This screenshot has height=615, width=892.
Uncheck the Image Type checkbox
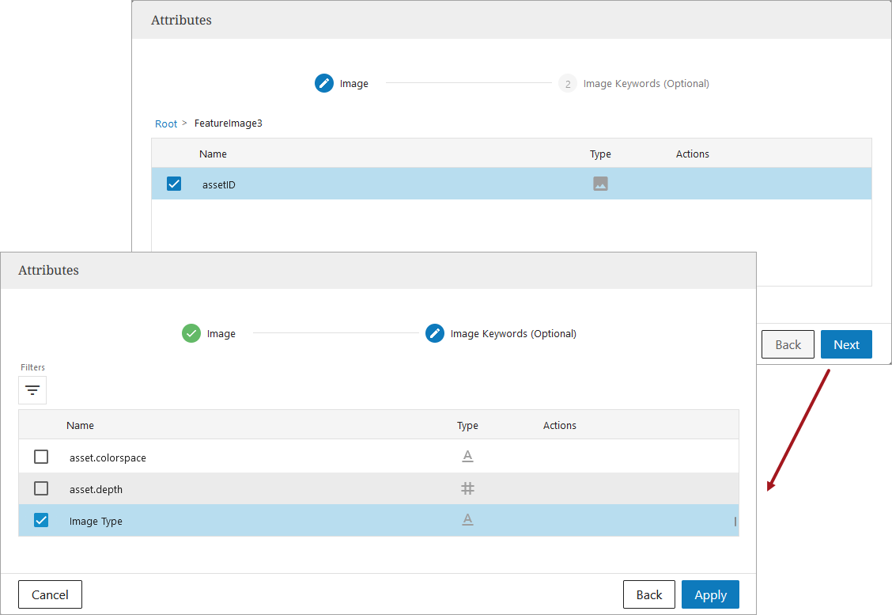click(x=41, y=520)
